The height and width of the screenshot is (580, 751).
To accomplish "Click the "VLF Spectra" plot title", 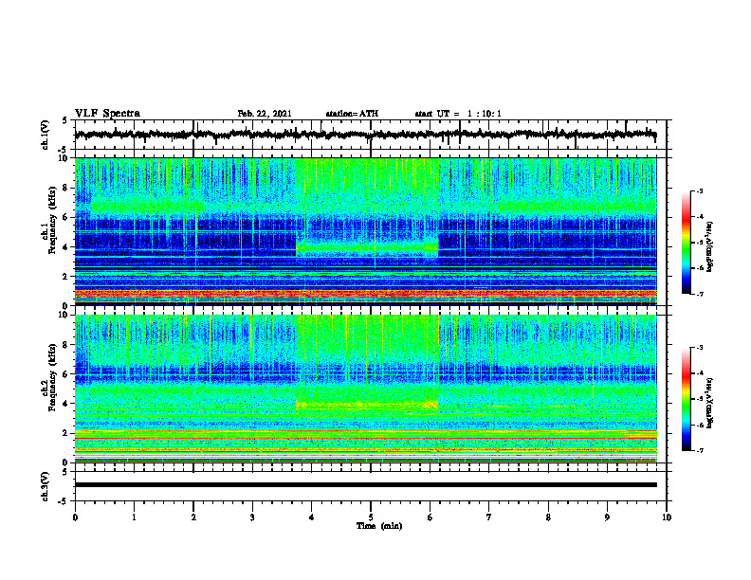I will pyautogui.click(x=107, y=113).
